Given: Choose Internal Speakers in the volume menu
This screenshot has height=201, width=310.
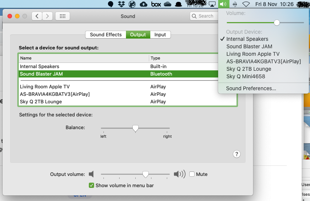Looking at the screenshot, I should (264, 39).
